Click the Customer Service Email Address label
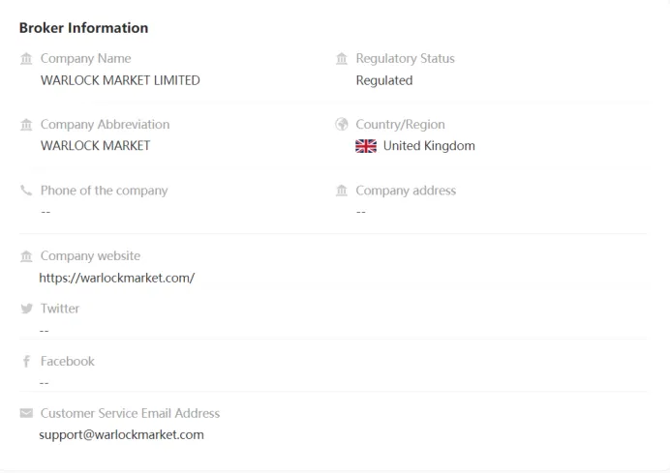The height and width of the screenshot is (473, 670). pos(131,413)
